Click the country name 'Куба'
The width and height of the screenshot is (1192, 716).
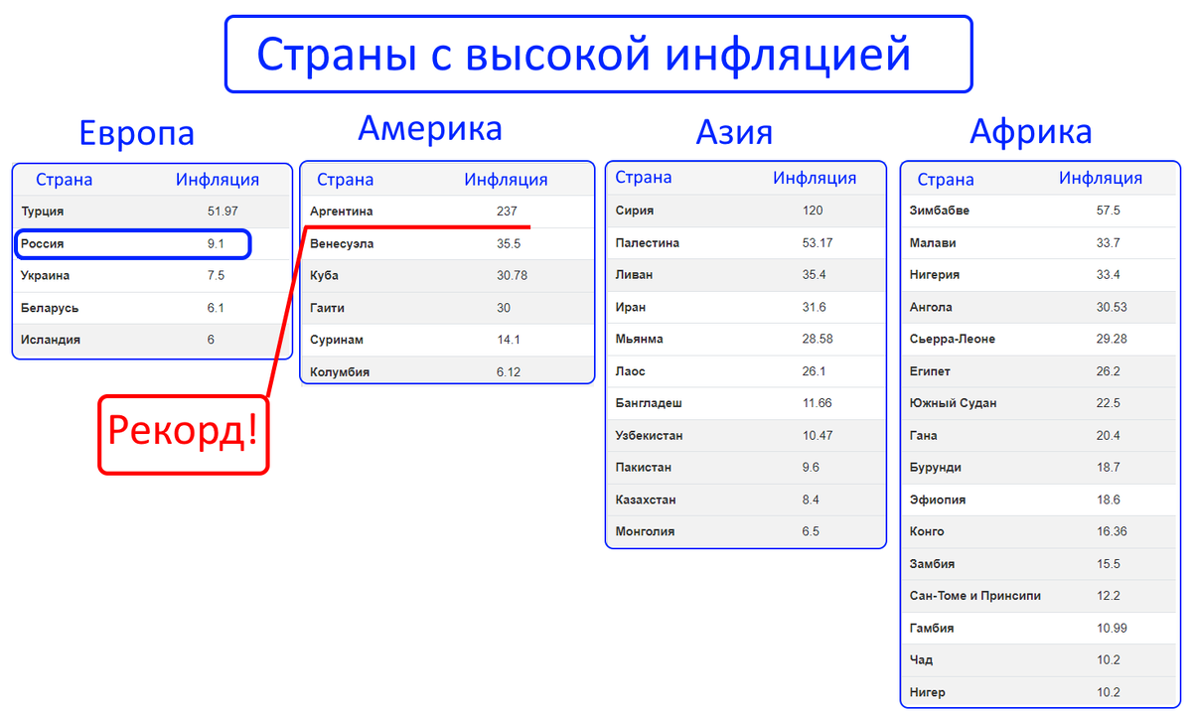[324, 275]
